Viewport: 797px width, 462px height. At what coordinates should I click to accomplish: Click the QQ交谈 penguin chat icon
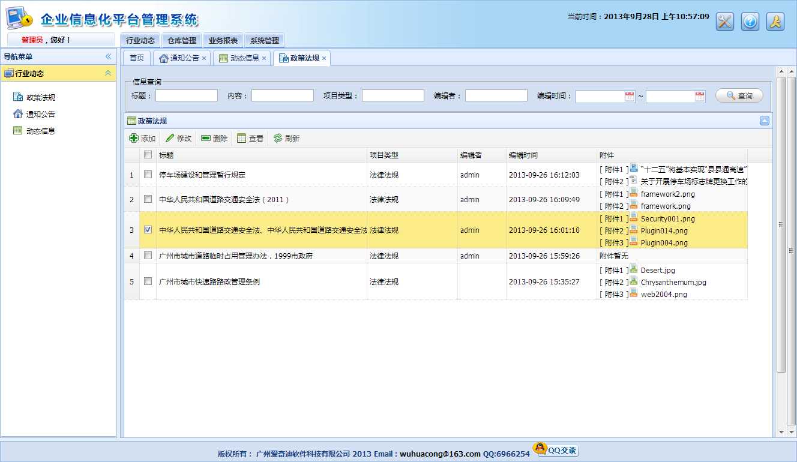[556, 450]
